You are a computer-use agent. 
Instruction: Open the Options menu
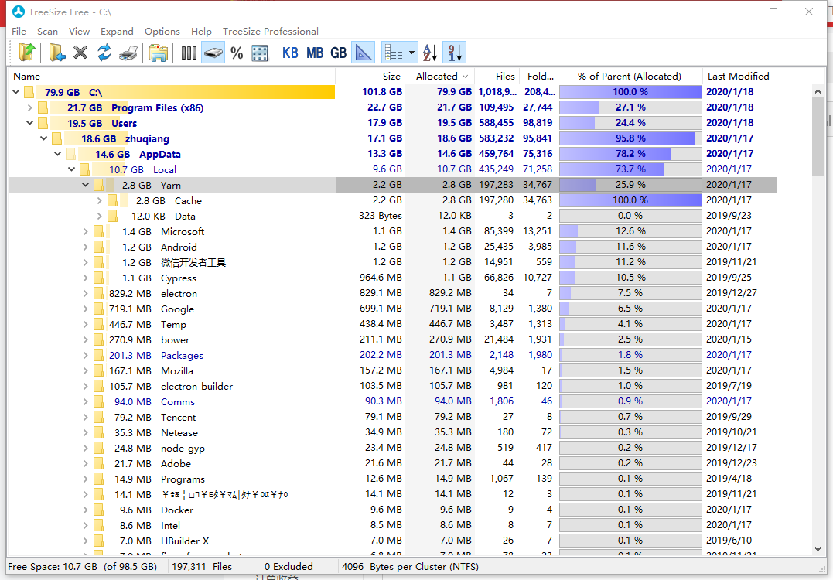(162, 32)
